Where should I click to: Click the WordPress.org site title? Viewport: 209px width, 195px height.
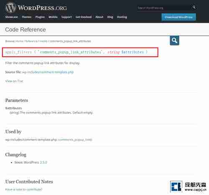click(x=42, y=8)
